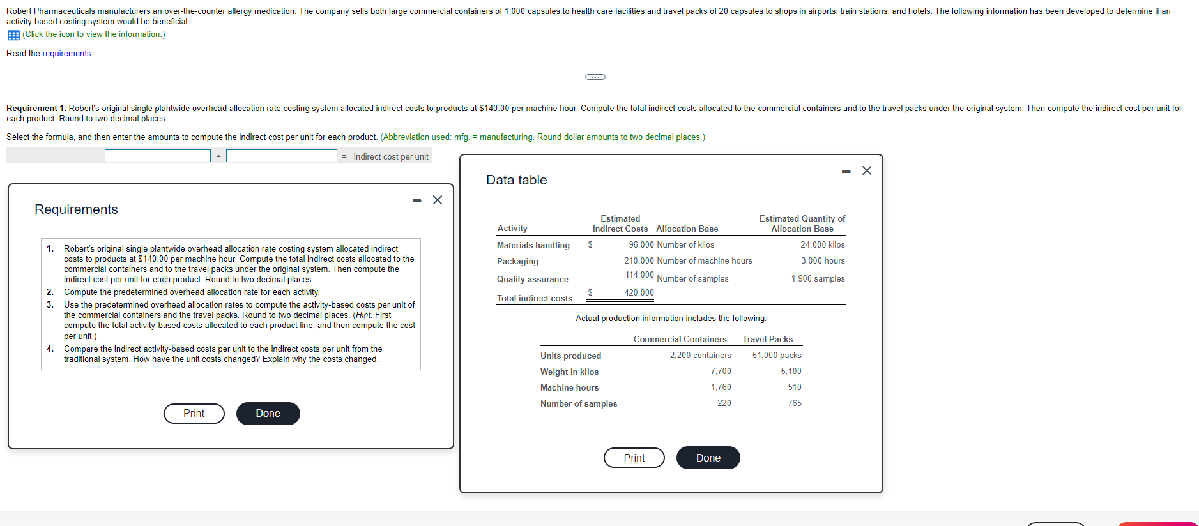
Task: Click the Units produced row label
Action: click(570, 356)
